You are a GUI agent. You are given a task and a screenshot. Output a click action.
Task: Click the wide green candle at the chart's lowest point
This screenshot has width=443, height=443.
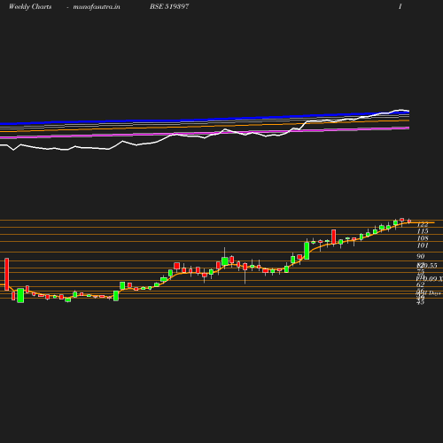point(20,295)
